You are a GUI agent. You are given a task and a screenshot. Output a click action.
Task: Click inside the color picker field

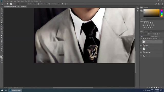[x=151, y=13]
